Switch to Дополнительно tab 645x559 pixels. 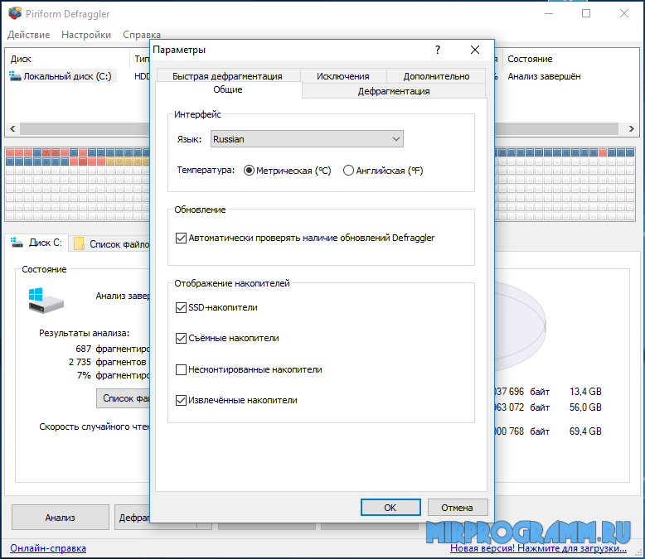(x=436, y=76)
